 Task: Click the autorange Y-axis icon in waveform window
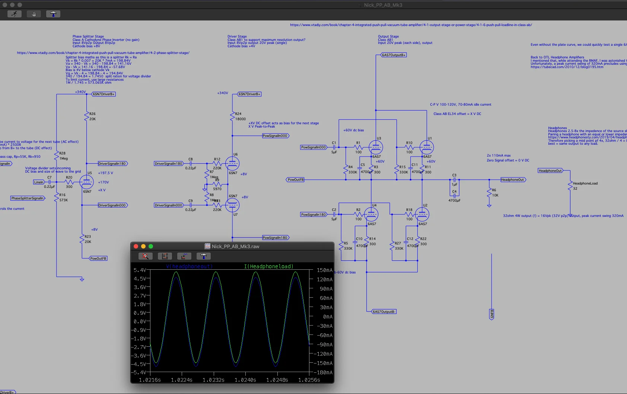[165, 256]
